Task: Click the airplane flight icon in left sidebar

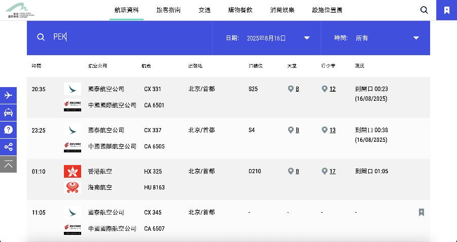Action: pos(8,95)
